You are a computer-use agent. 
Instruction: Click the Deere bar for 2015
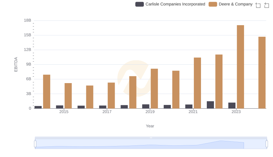(x=68, y=96)
